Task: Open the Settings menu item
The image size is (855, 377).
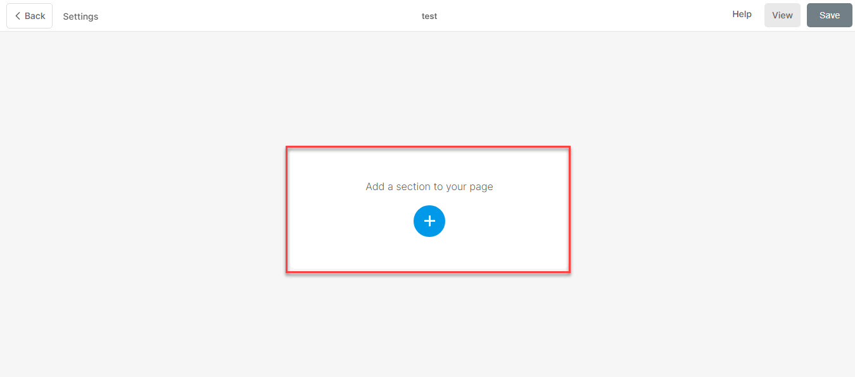Action: tap(80, 16)
